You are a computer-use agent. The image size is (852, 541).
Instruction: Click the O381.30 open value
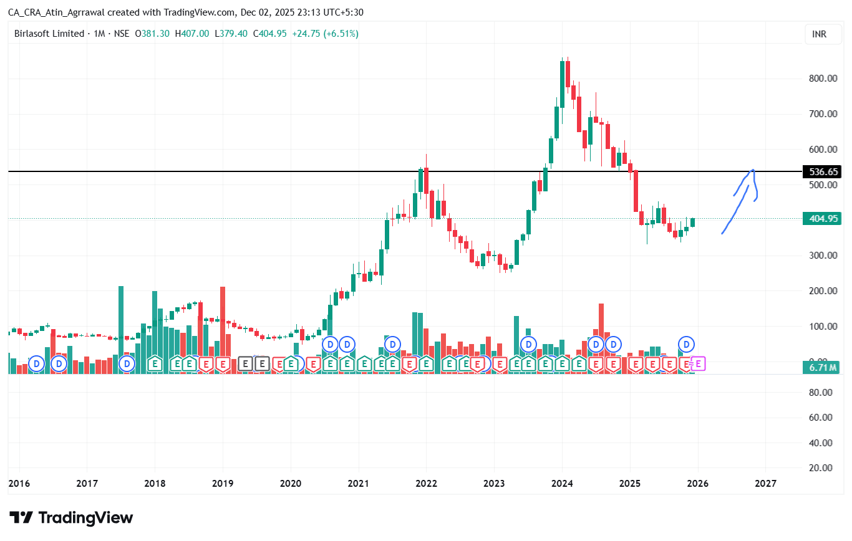tap(153, 34)
